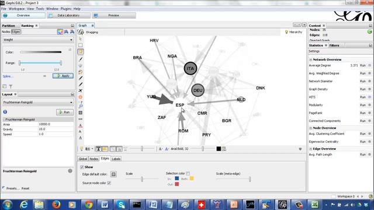Click the Edge default color button
The image size is (374, 210).
click(113, 174)
